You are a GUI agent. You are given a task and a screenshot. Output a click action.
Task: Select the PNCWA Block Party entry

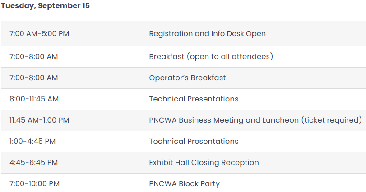[x=185, y=184]
